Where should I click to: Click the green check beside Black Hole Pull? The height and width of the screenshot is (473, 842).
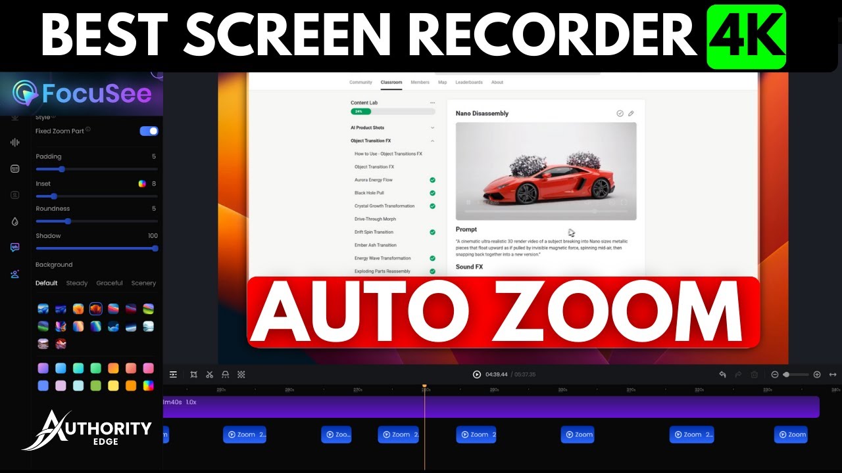[x=432, y=193]
